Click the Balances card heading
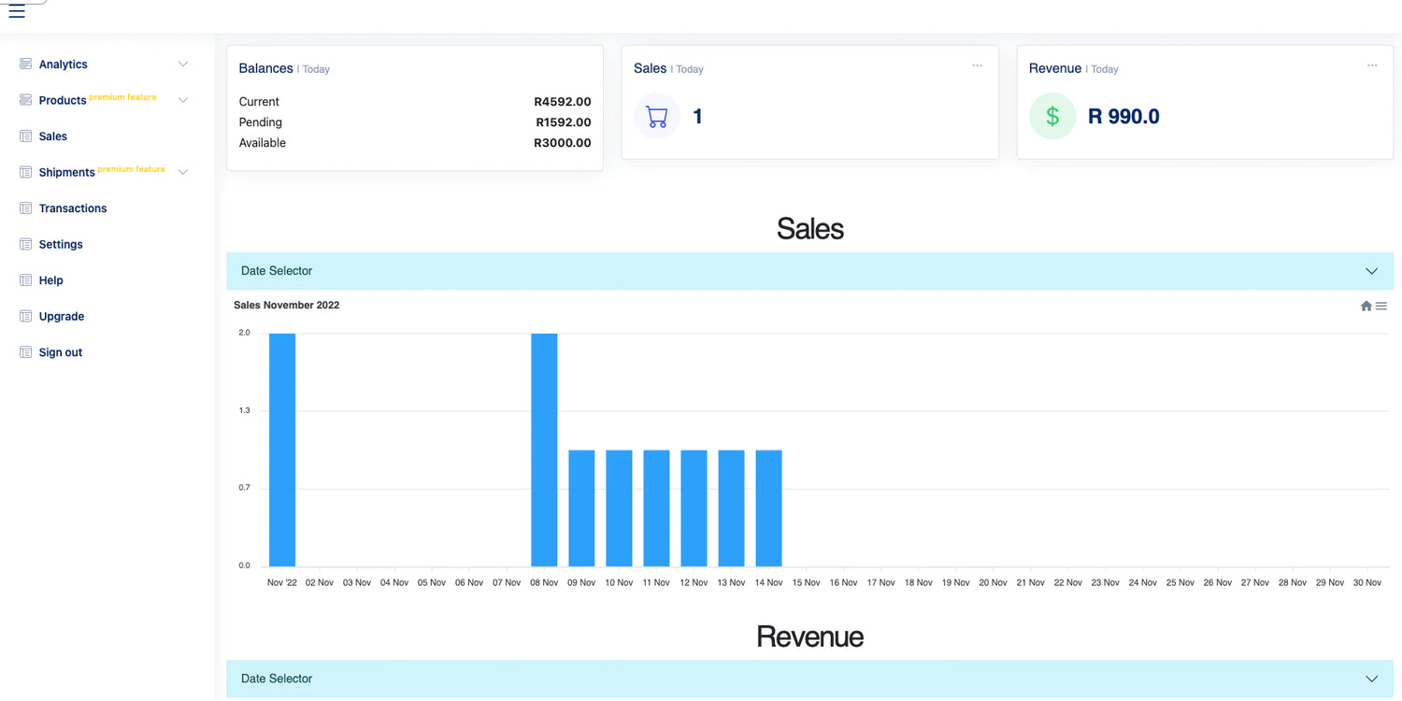 click(266, 68)
